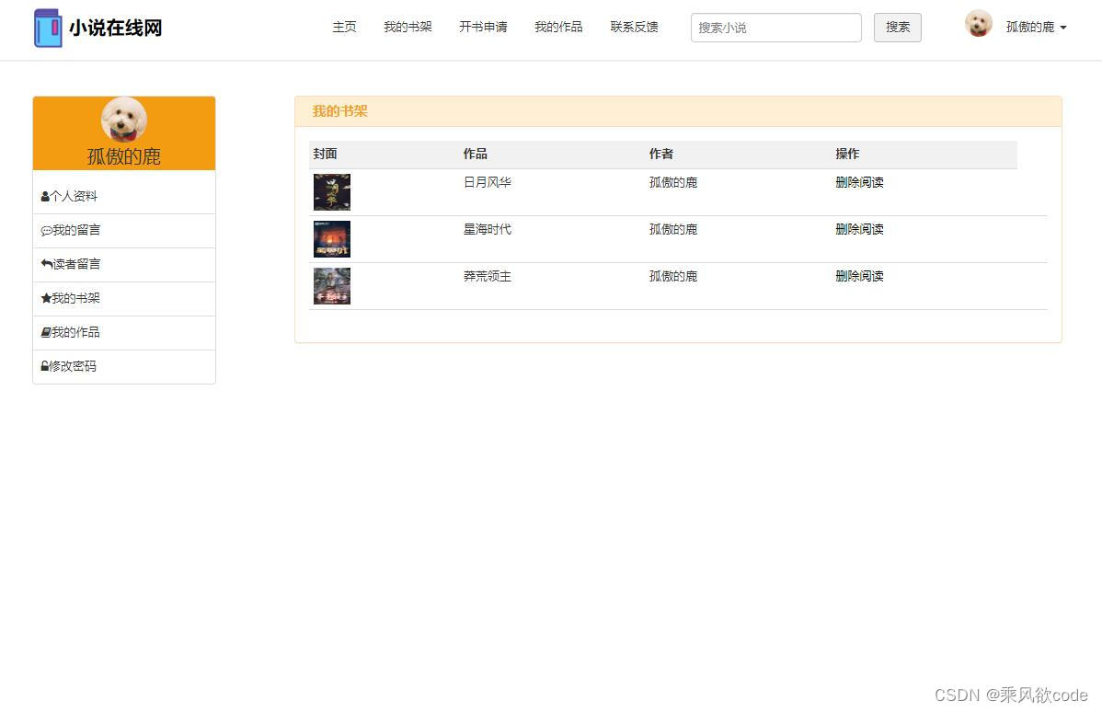
Task: Click the 孤傲的鹿 name in the orange sidebar header
Action: [123, 156]
